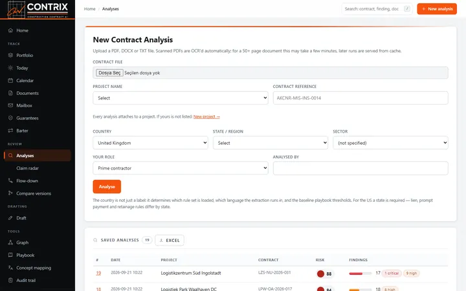Click the Dosya Seç file chooser button
Image resolution: width=466 pixels, height=291 pixels.
109,72
